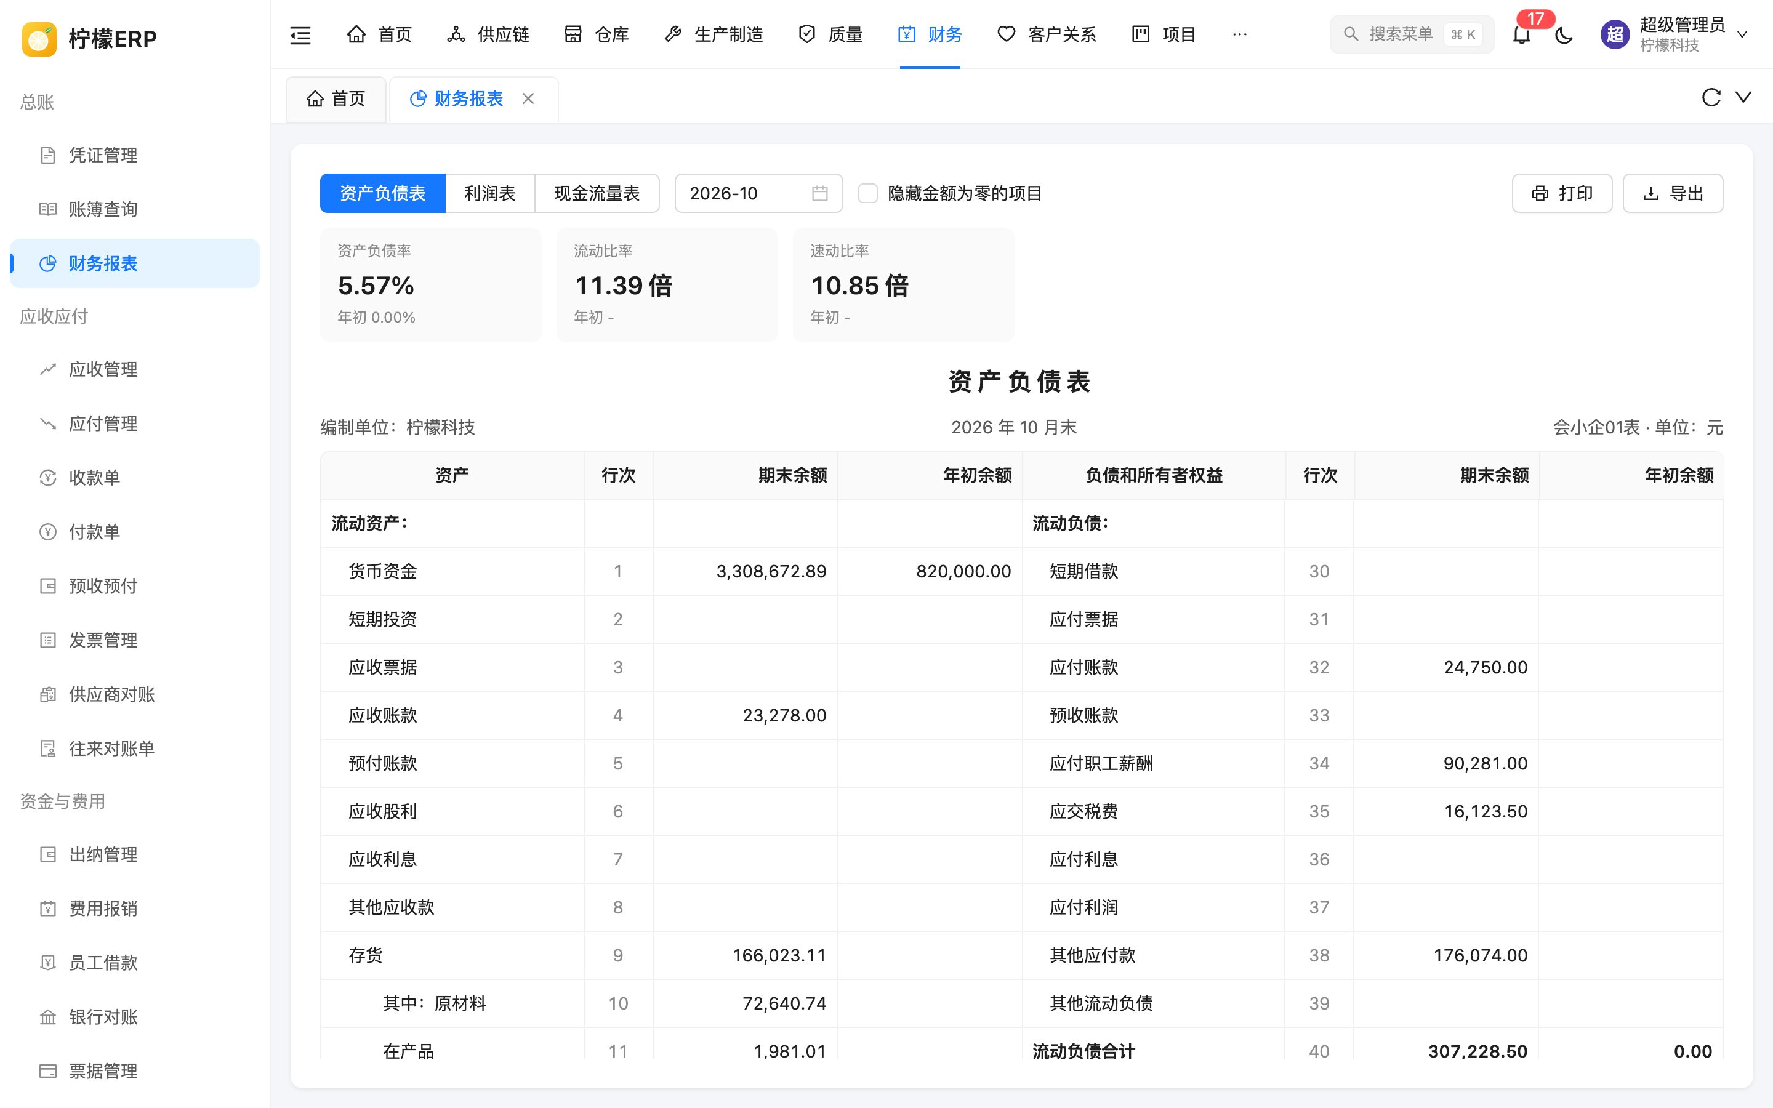
Task: Open 票据管理 in the sidebar
Action: click(x=135, y=1071)
